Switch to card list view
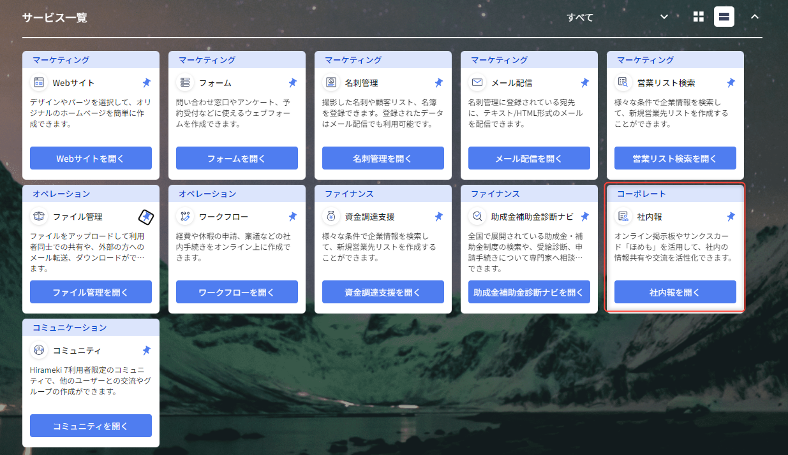788x455 pixels. 724,17
